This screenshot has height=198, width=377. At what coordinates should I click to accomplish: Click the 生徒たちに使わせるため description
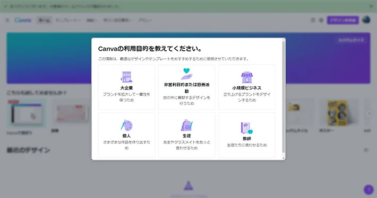(247, 145)
